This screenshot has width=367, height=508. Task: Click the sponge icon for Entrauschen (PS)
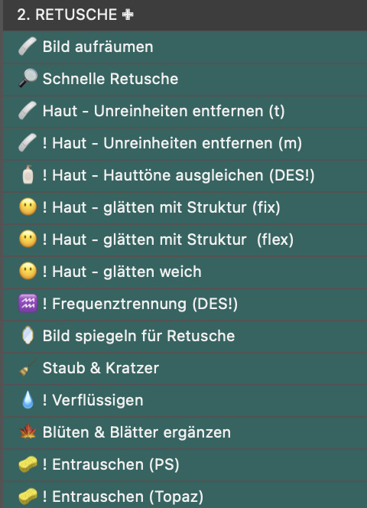tap(28, 464)
